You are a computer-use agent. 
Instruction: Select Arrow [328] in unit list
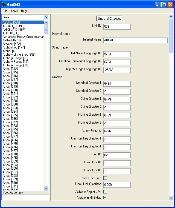click(23, 101)
